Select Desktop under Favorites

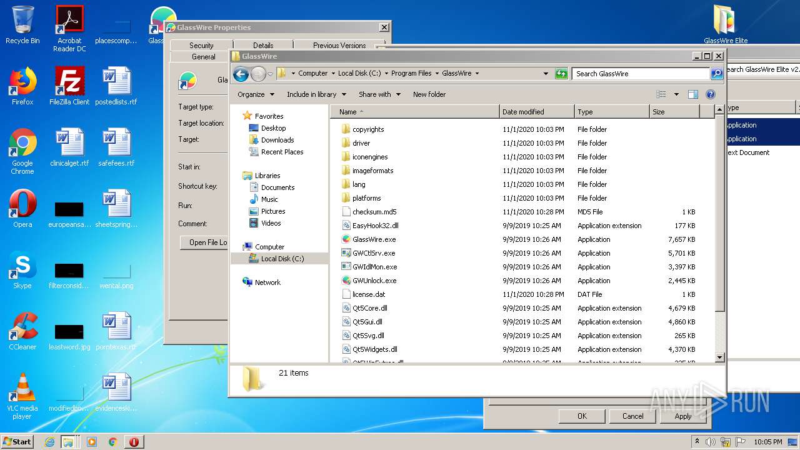273,128
